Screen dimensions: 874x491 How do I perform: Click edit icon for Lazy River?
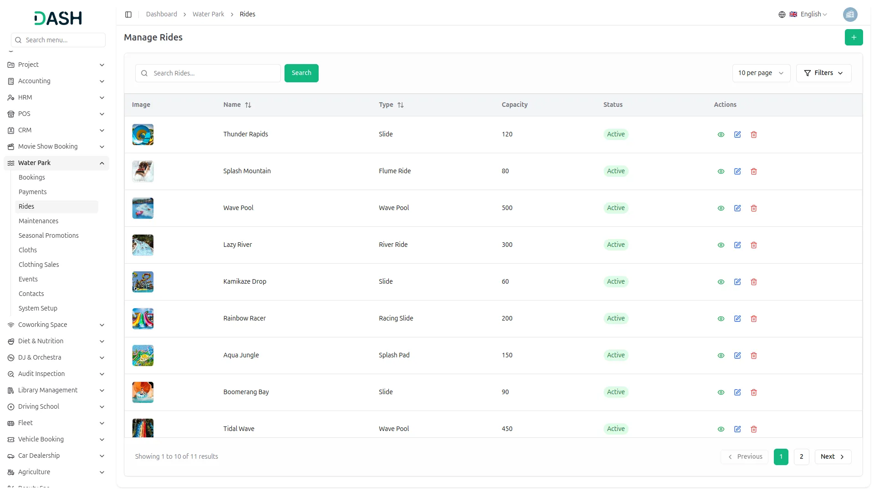(x=737, y=245)
